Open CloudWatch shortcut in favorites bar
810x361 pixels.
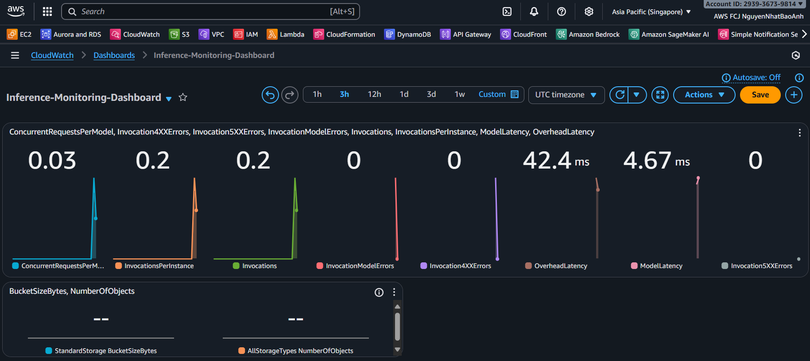(135, 35)
